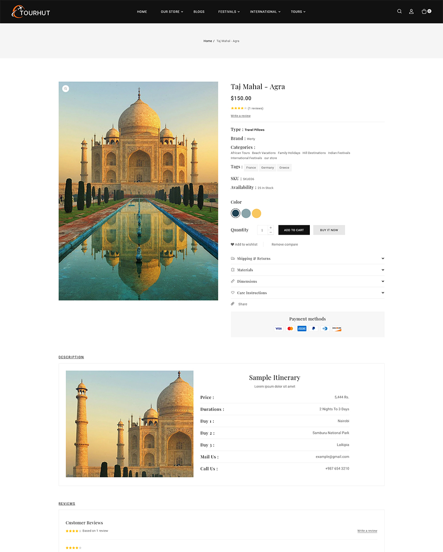This screenshot has height=552, width=443.
Task: Click the Share link icon
Action: click(x=233, y=304)
